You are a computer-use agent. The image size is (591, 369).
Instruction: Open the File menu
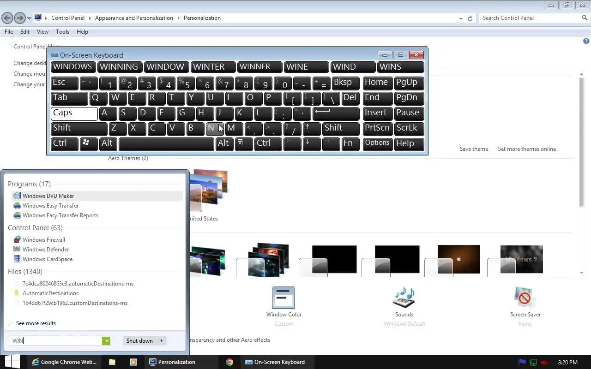pos(9,32)
